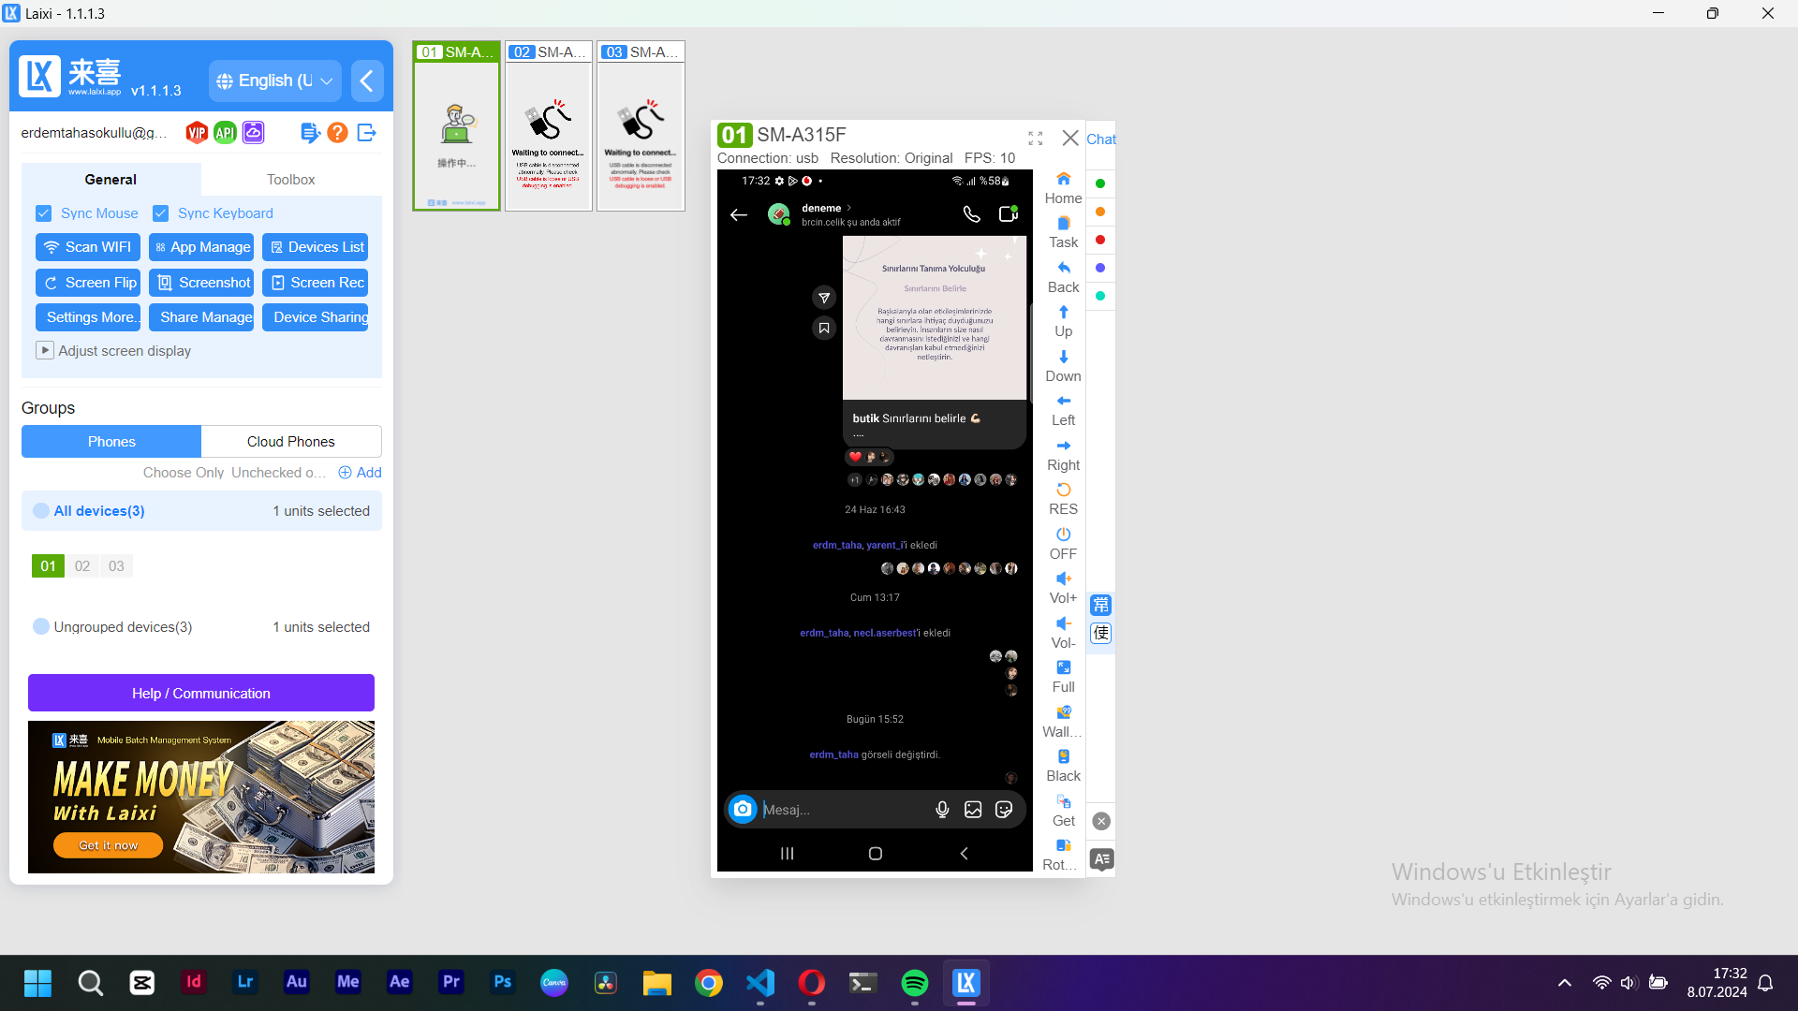Toggle Sync Keyboard checkbox

(x=161, y=213)
